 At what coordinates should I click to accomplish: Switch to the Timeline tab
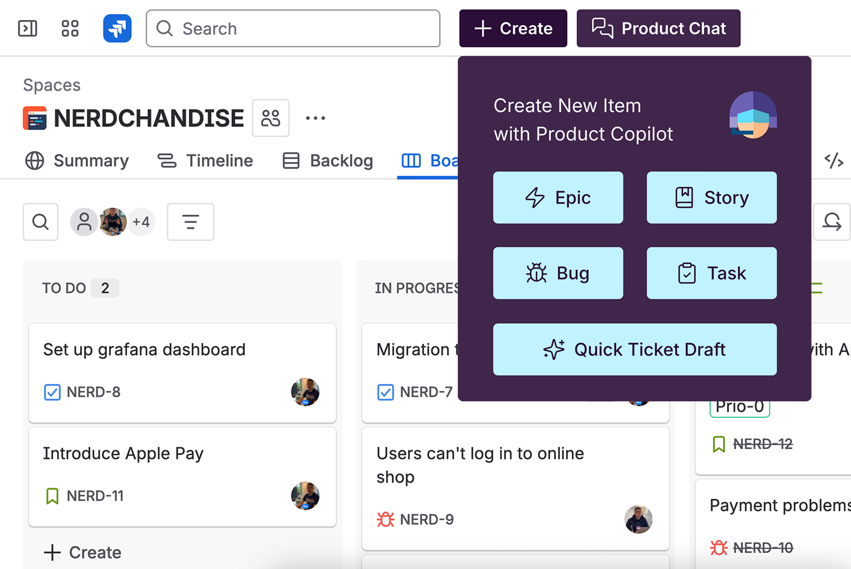tap(205, 161)
